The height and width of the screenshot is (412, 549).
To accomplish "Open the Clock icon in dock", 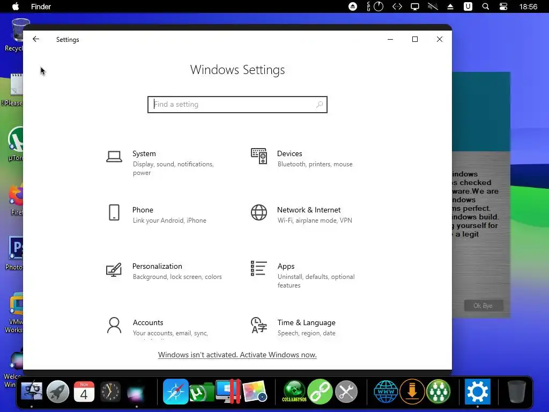I will pyautogui.click(x=110, y=391).
